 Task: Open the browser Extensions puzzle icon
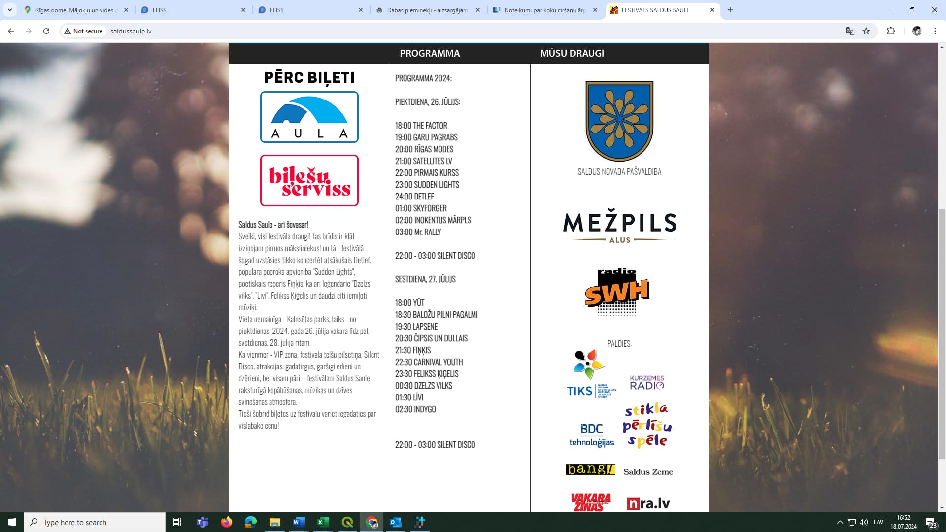(x=891, y=31)
